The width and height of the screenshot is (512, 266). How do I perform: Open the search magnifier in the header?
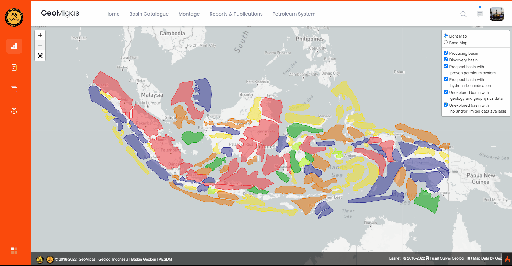click(463, 14)
